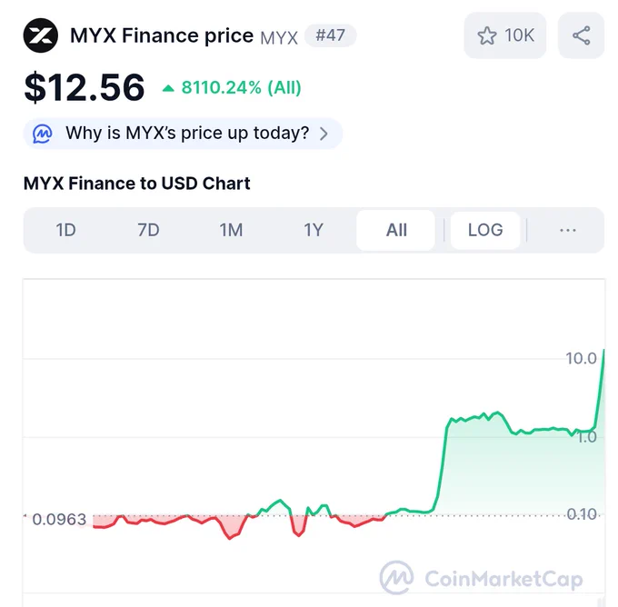The width and height of the screenshot is (618, 607).
Task: Select the 1D time range tab
Action: (x=65, y=230)
